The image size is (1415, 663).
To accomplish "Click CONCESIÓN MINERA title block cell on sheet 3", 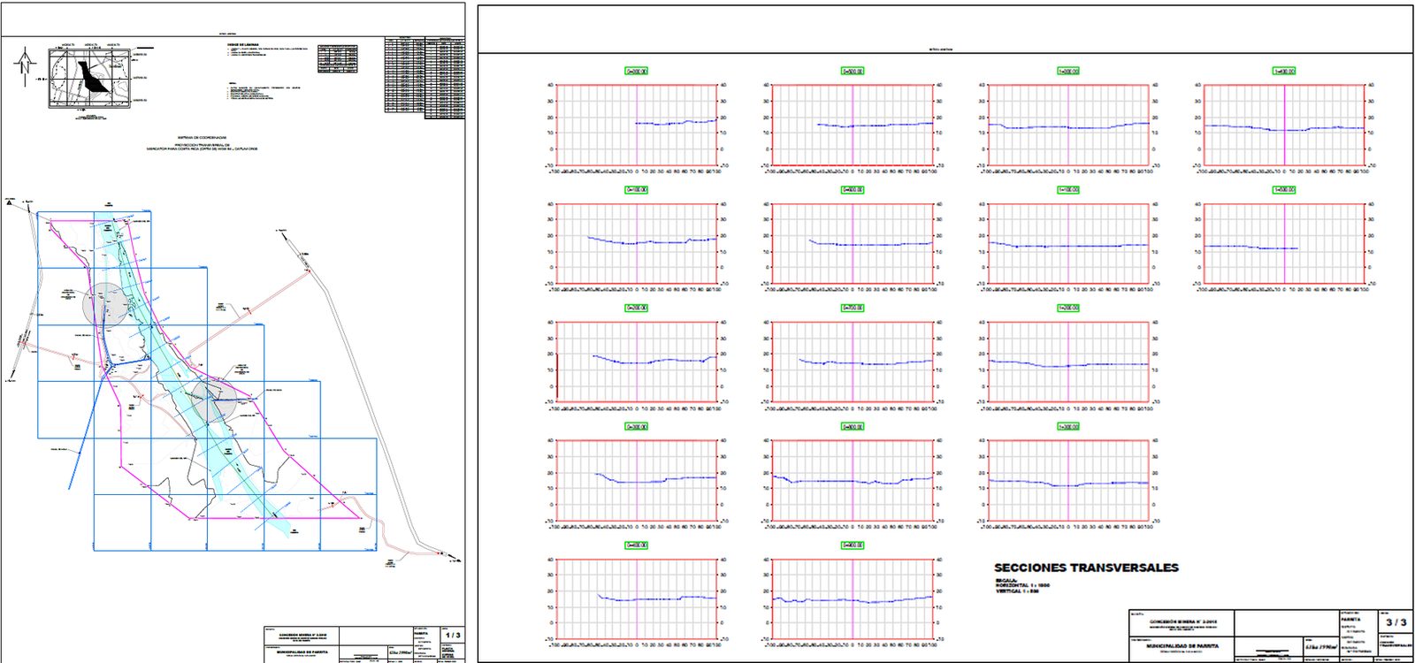I will click(x=1181, y=623).
